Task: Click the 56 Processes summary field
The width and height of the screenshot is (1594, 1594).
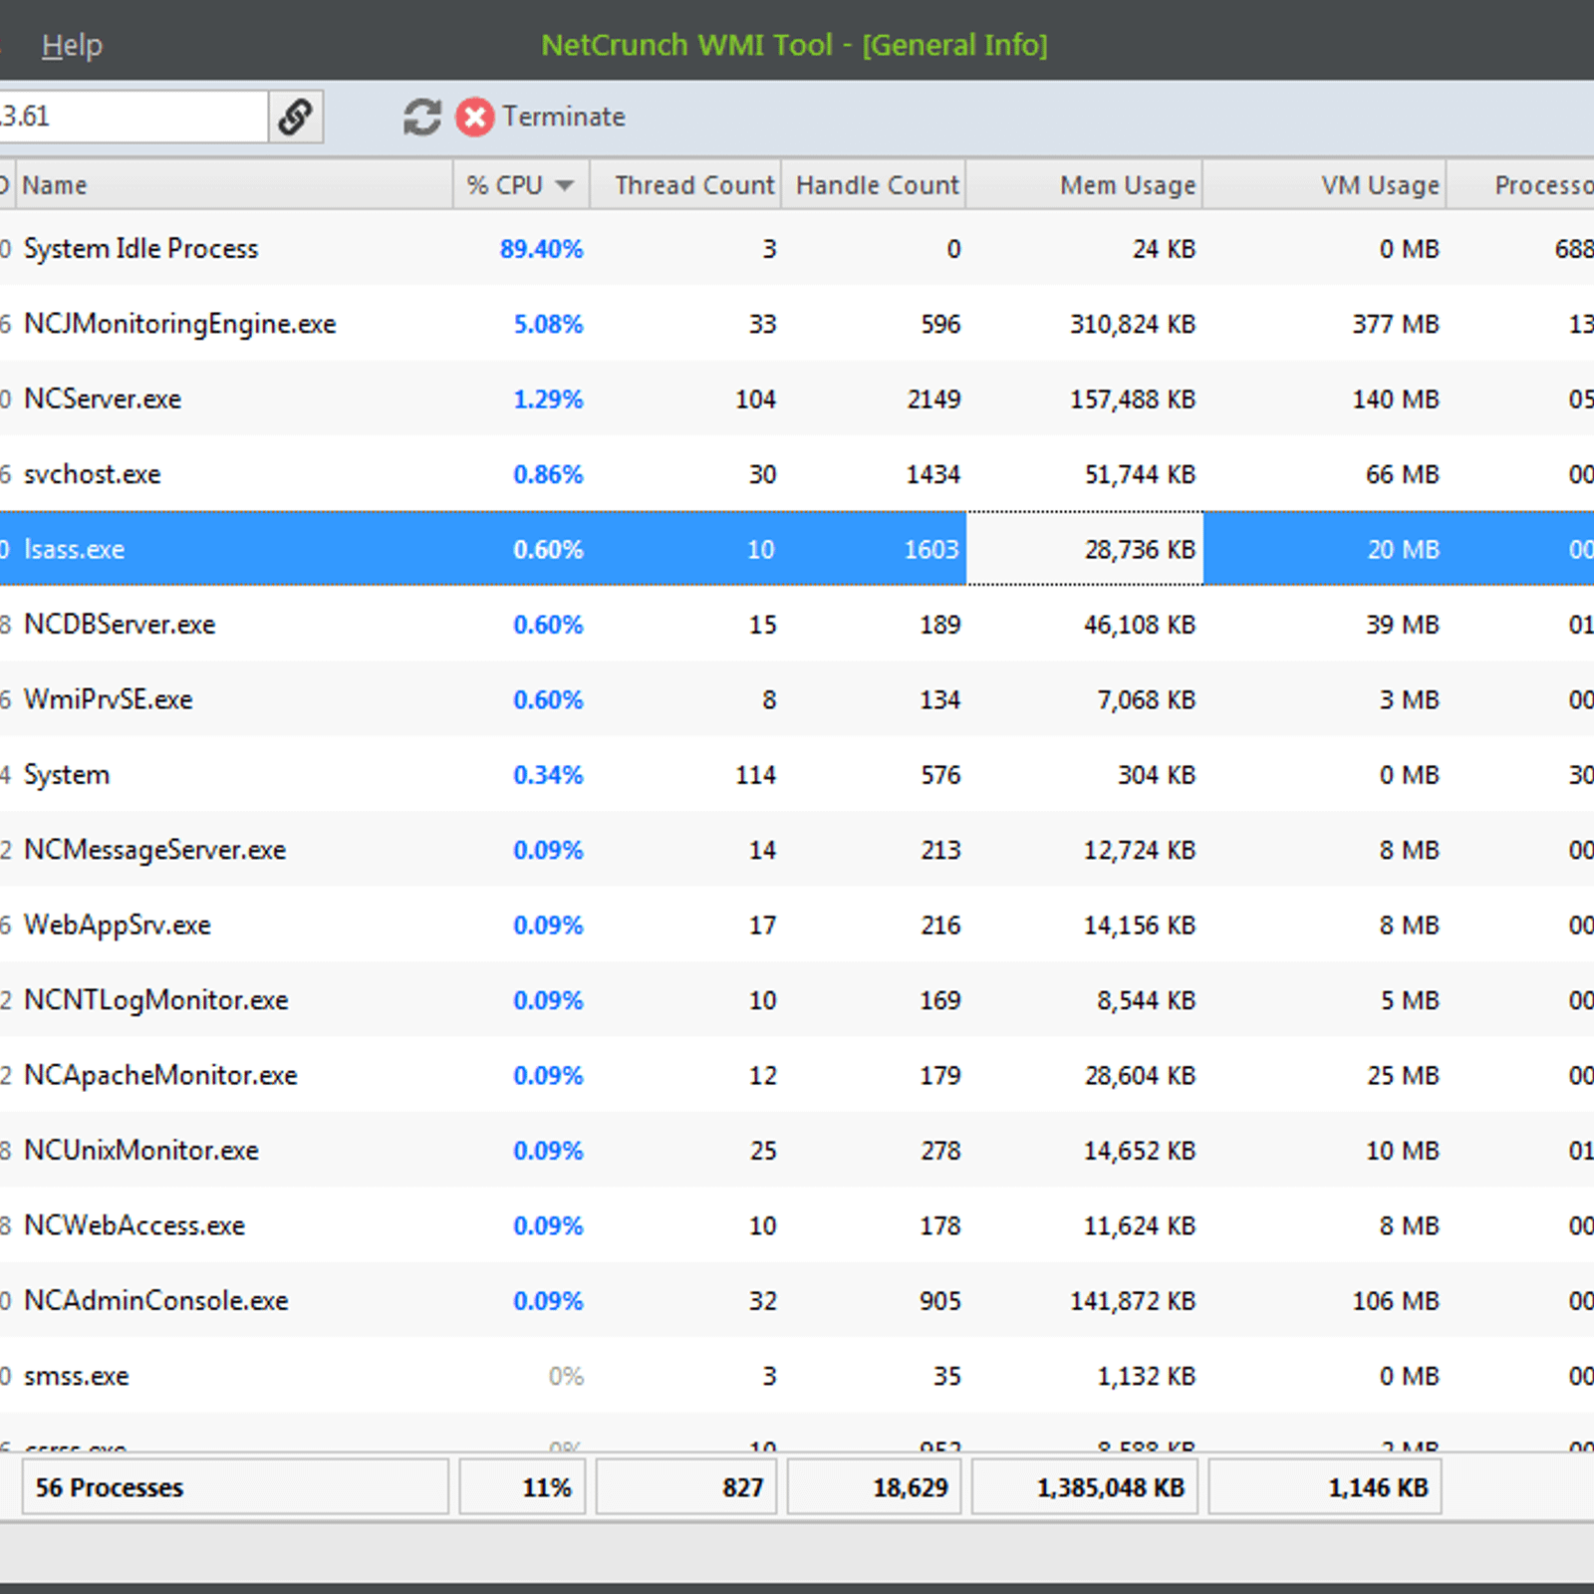Action: tap(235, 1487)
